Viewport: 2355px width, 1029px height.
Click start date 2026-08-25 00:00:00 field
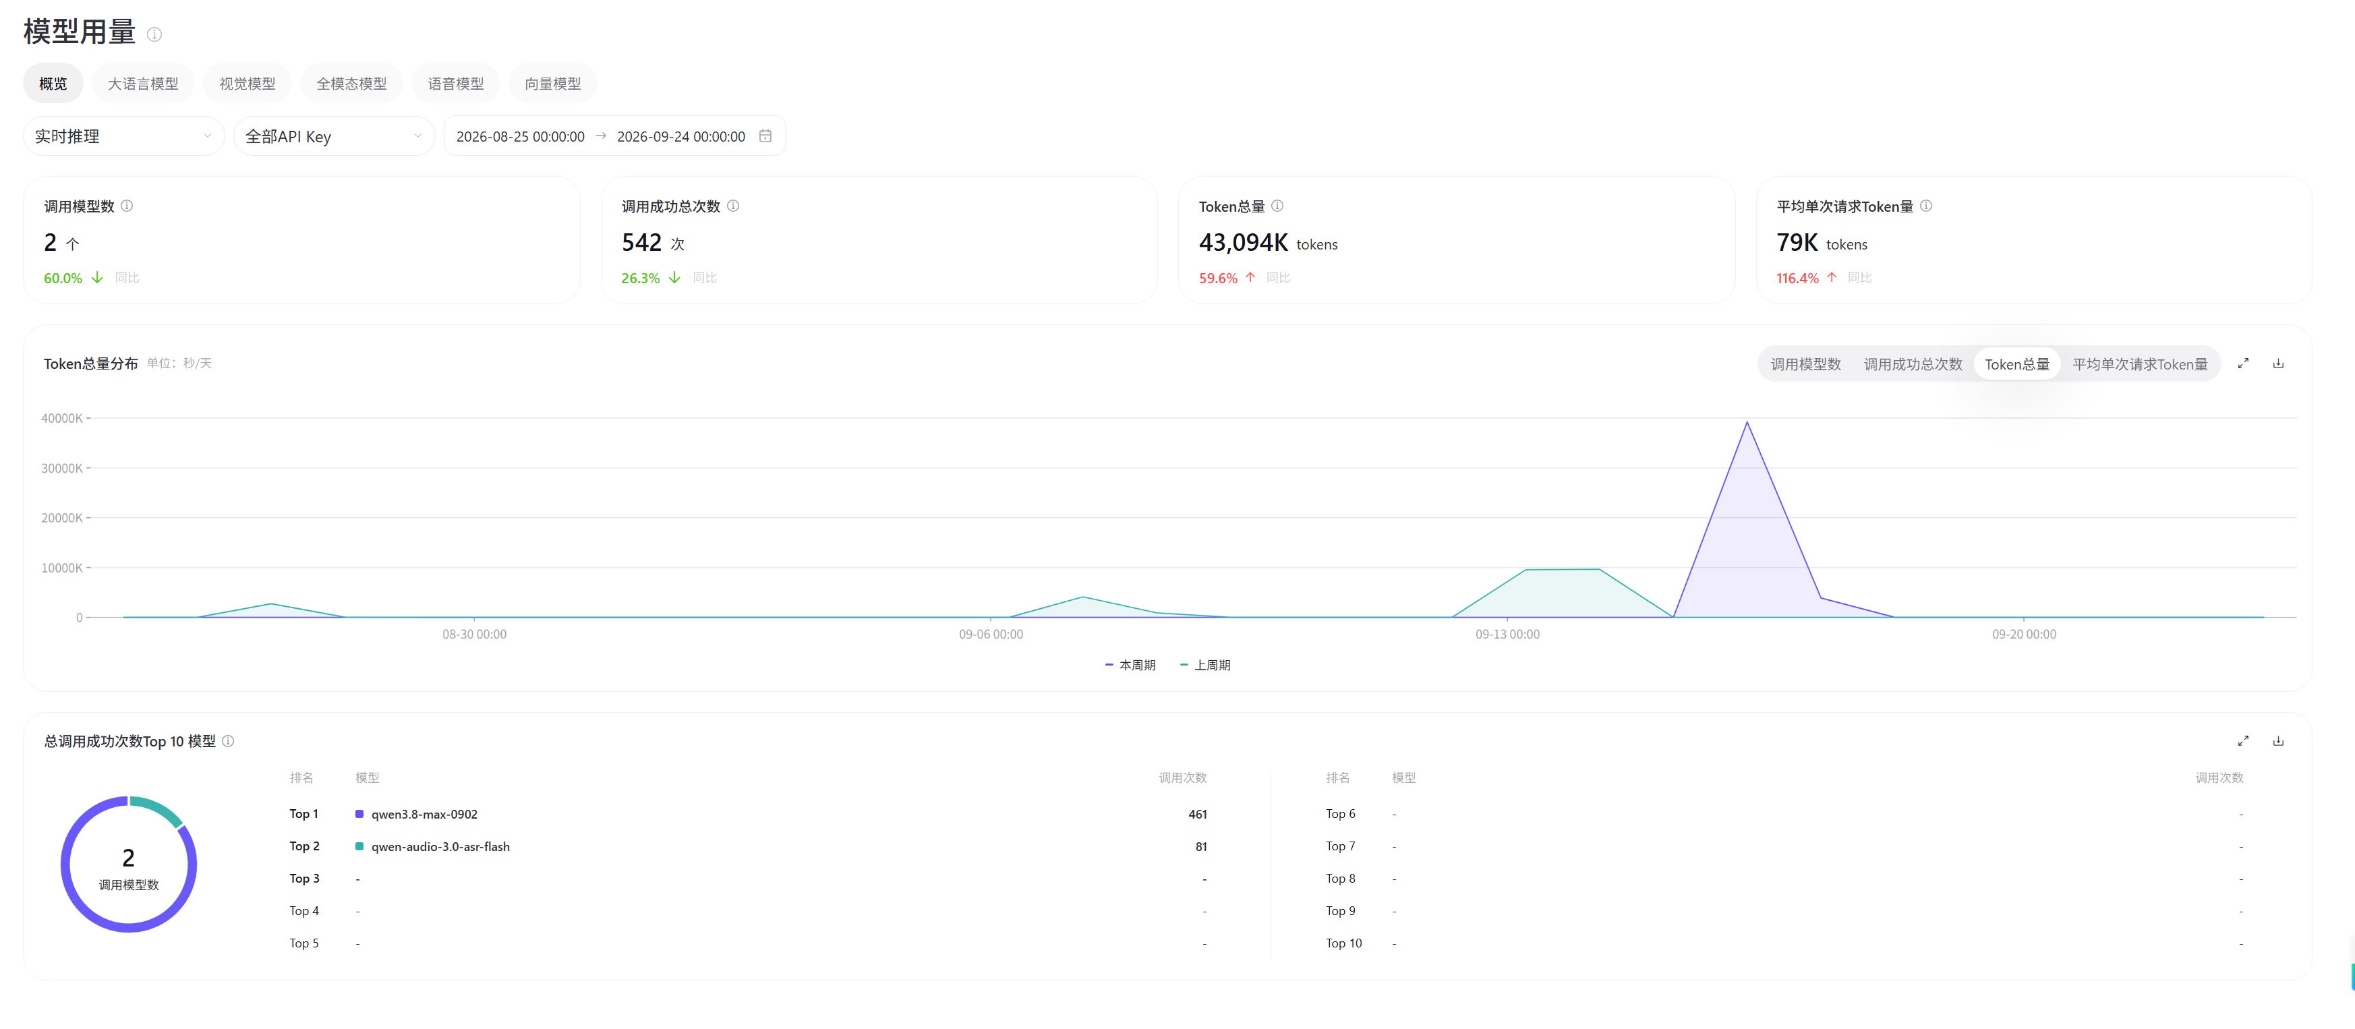tap(520, 136)
